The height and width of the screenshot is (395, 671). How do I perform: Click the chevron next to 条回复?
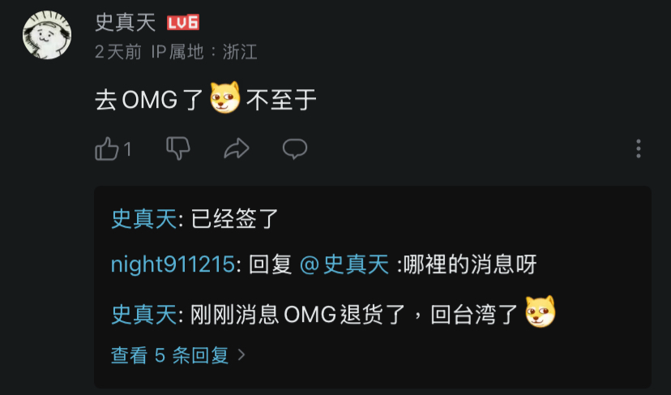[241, 354]
